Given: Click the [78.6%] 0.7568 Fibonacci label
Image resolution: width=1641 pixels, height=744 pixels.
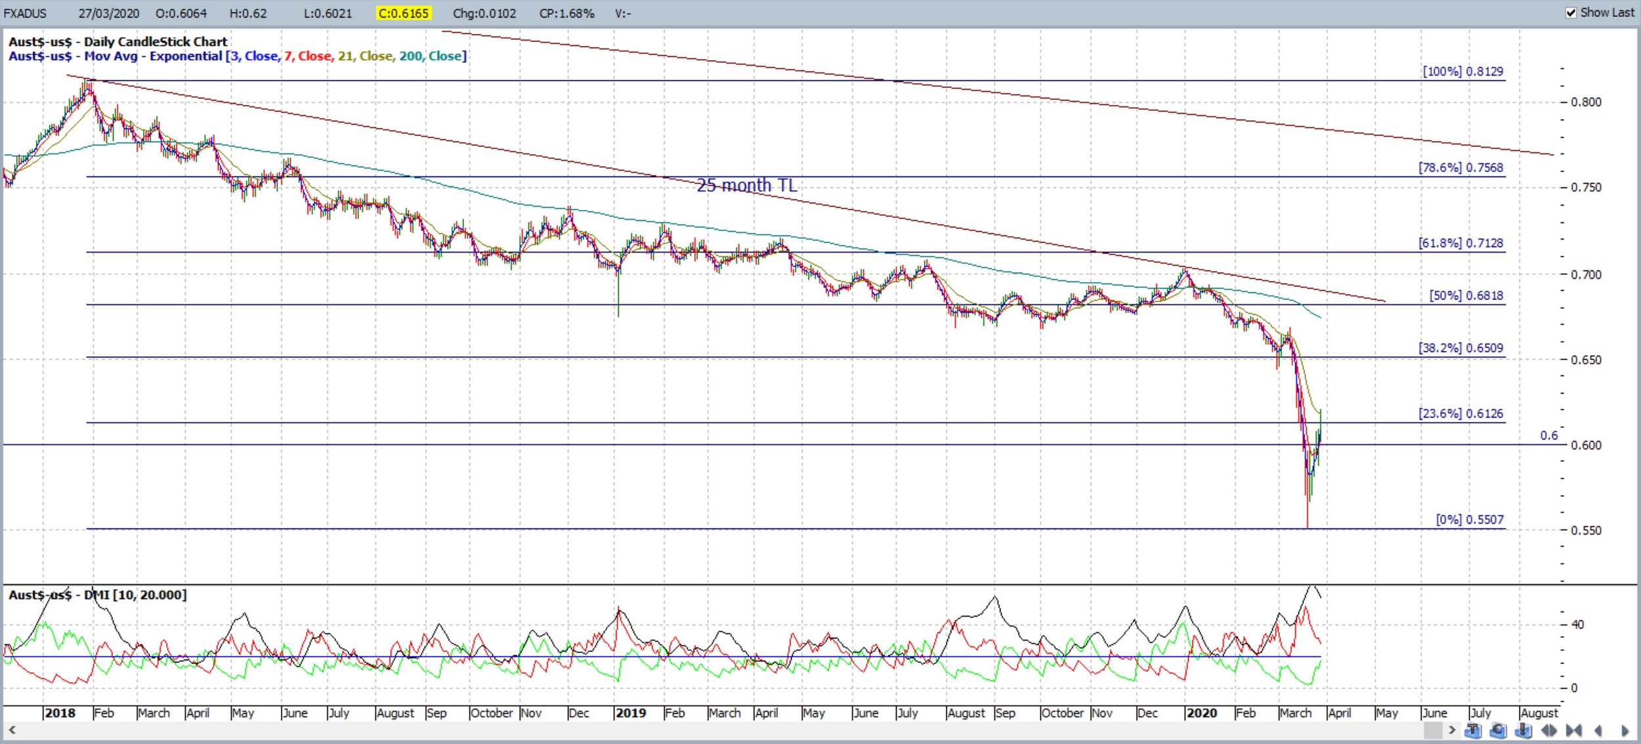Looking at the screenshot, I should (1460, 167).
